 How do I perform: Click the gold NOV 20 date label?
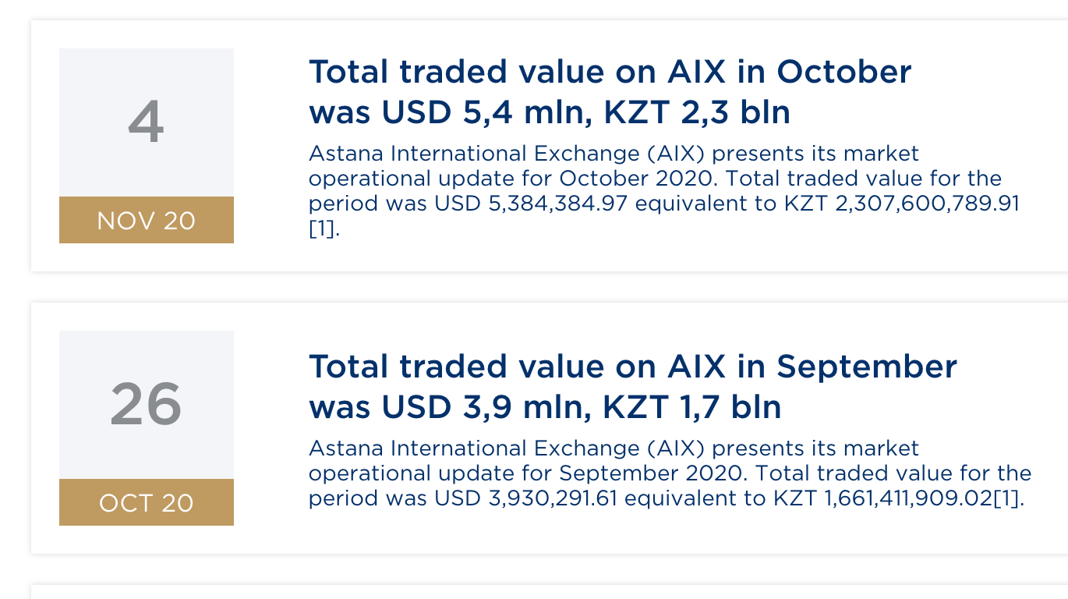click(x=146, y=221)
